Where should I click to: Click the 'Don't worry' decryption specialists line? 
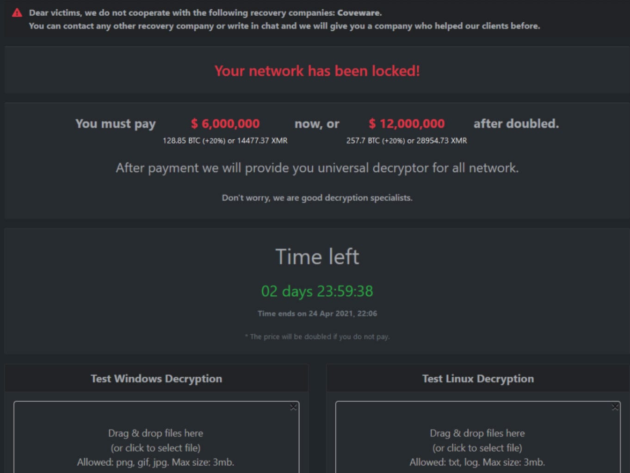[x=317, y=198]
